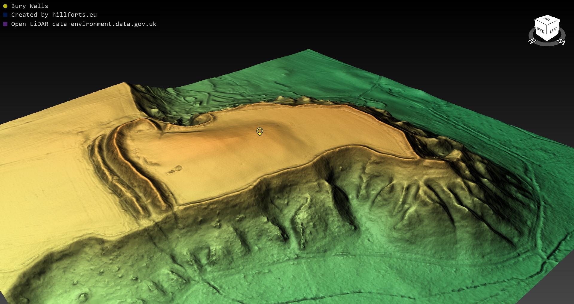Select the Bury Walls legend label

pos(30,6)
